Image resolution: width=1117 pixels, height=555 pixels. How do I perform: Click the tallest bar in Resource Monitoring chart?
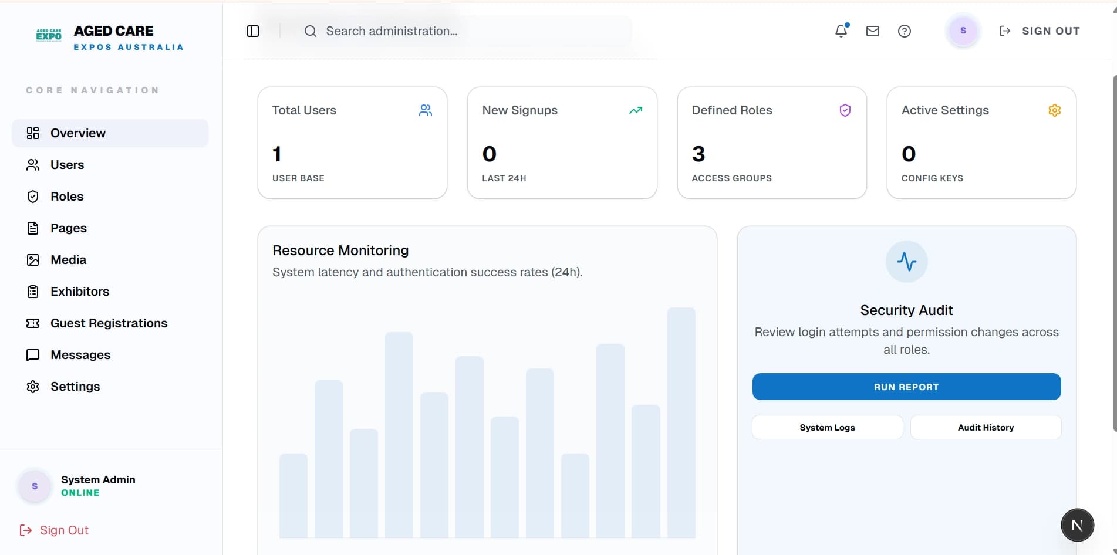pyautogui.click(x=681, y=422)
